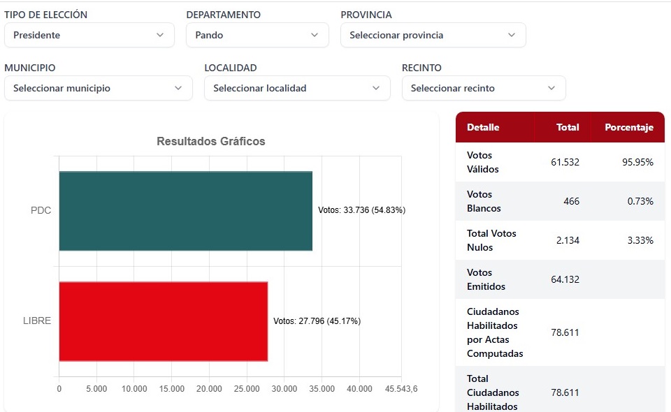Click the dark green PDC bar

(x=185, y=211)
